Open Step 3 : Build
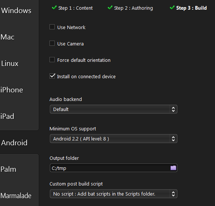215x206 pixels. click(192, 8)
